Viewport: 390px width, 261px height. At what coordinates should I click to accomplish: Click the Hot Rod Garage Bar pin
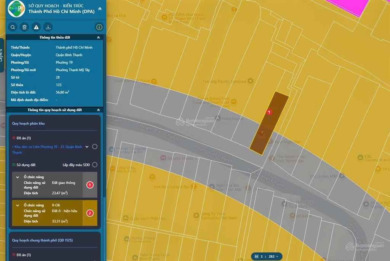(x=193, y=186)
